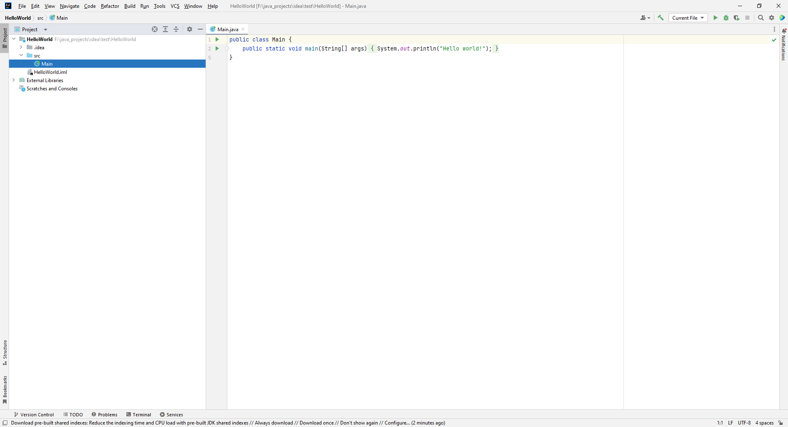This screenshot has height=427, width=788.
Task: Click the green inspection checkmark
Action: click(x=774, y=40)
